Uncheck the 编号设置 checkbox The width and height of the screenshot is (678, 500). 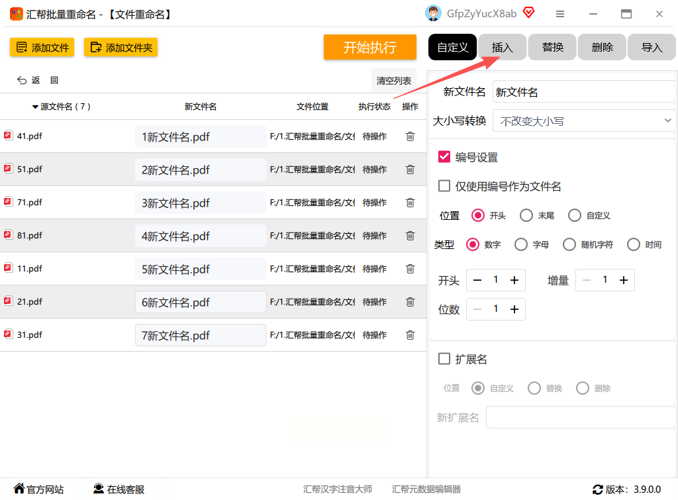444,157
